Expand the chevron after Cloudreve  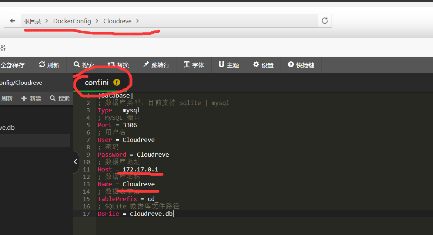[x=138, y=21]
